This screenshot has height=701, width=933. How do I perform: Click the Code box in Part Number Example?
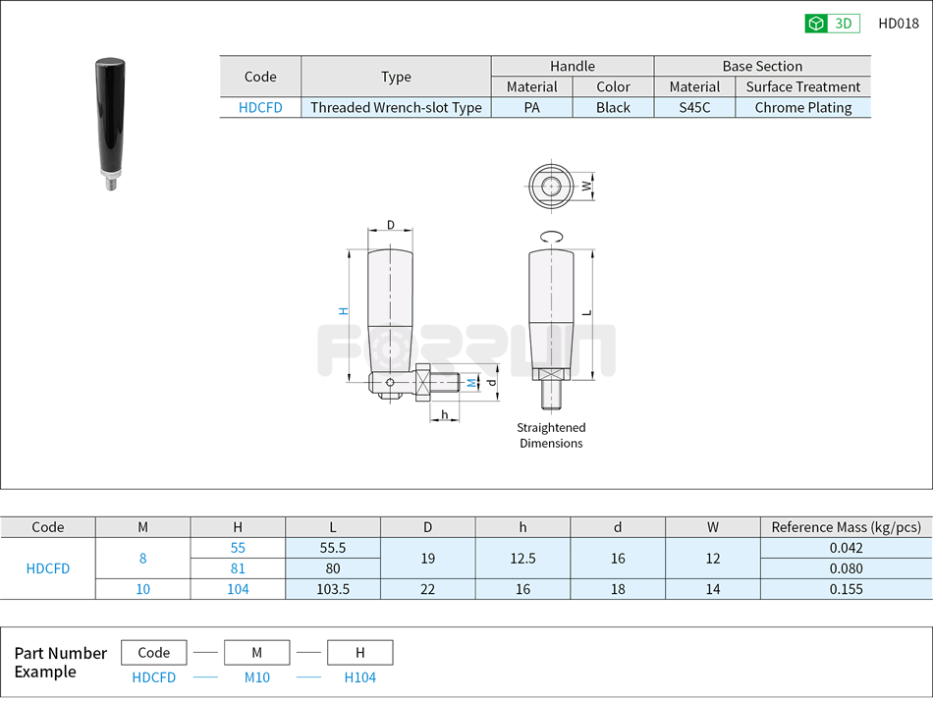(x=153, y=652)
